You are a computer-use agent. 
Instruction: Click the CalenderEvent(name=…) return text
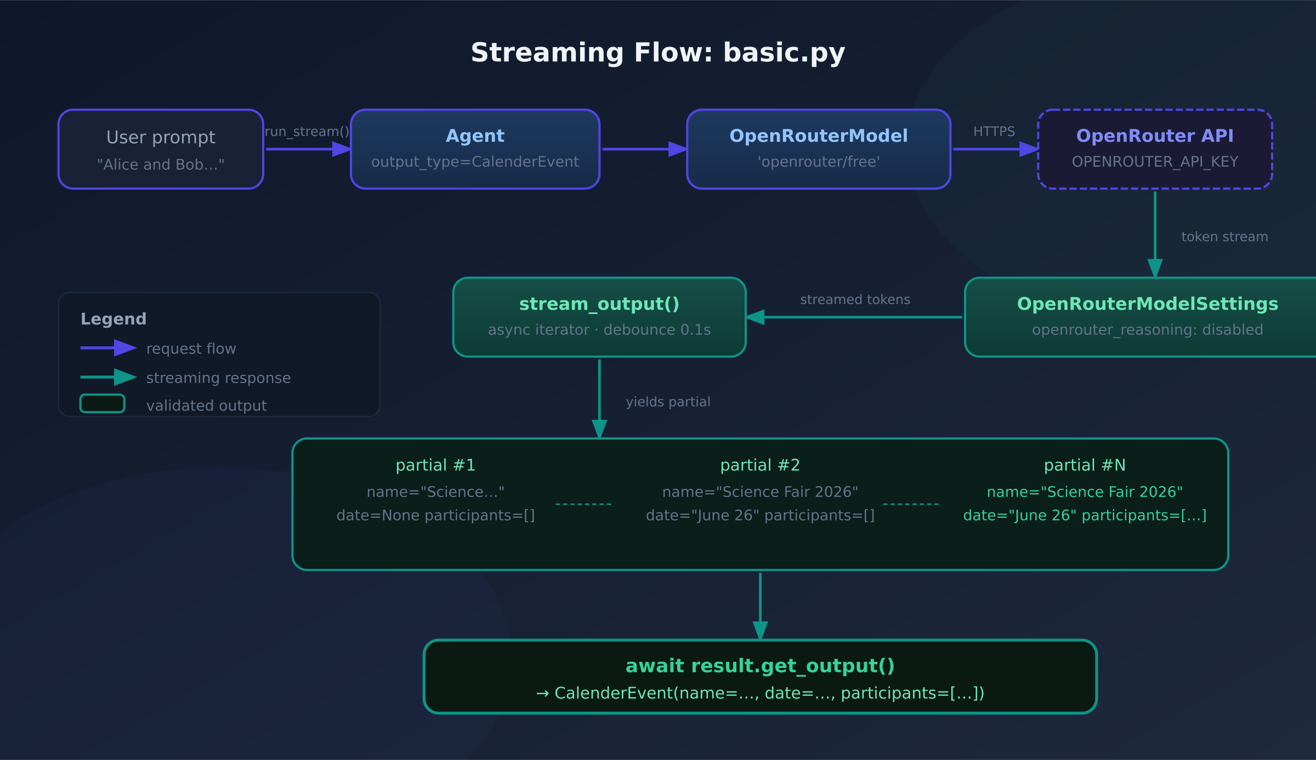click(x=761, y=693)
